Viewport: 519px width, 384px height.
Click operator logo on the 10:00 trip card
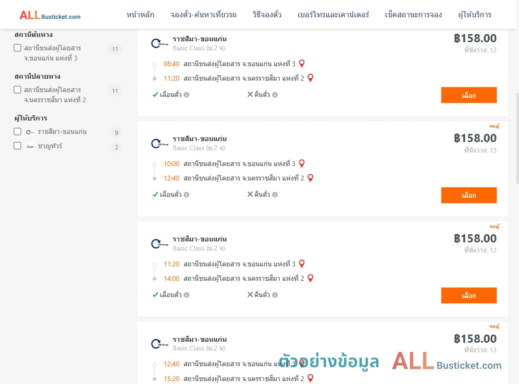pos(160,144)
